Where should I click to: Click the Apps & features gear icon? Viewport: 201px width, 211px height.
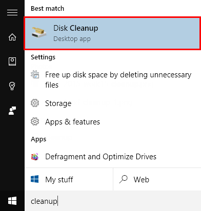pyautogui.click(x=35, y=121)
